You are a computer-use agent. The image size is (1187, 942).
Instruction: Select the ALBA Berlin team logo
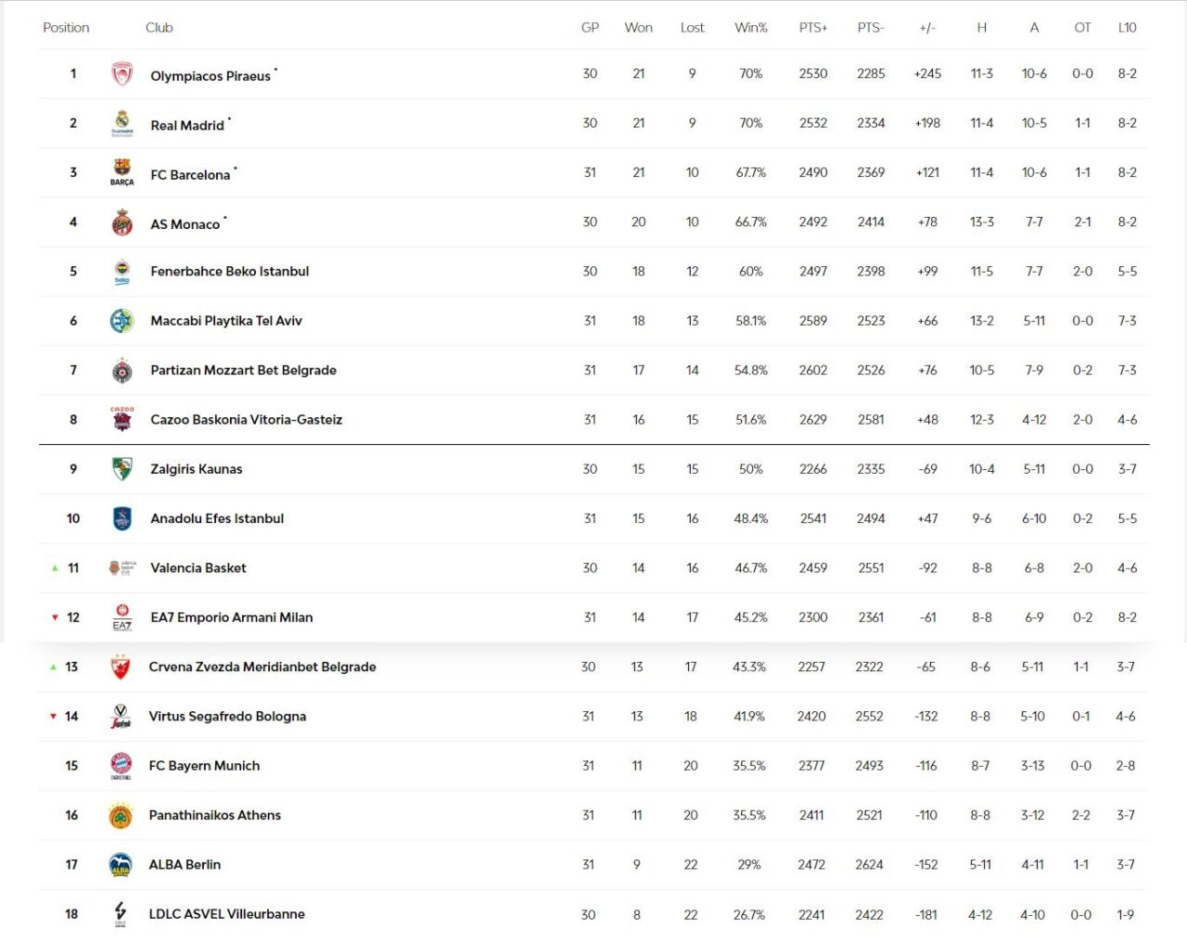(x=121, y=865)
